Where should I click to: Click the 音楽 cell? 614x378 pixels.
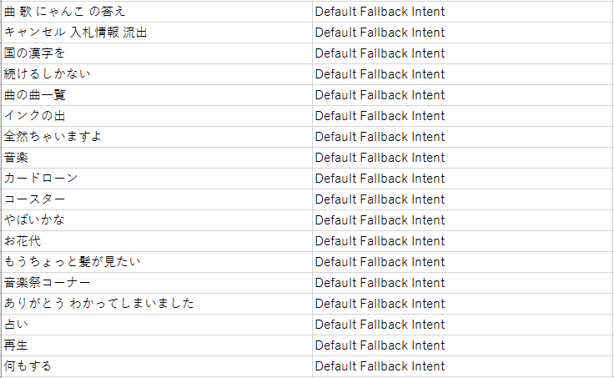click(x=157, y=158)
